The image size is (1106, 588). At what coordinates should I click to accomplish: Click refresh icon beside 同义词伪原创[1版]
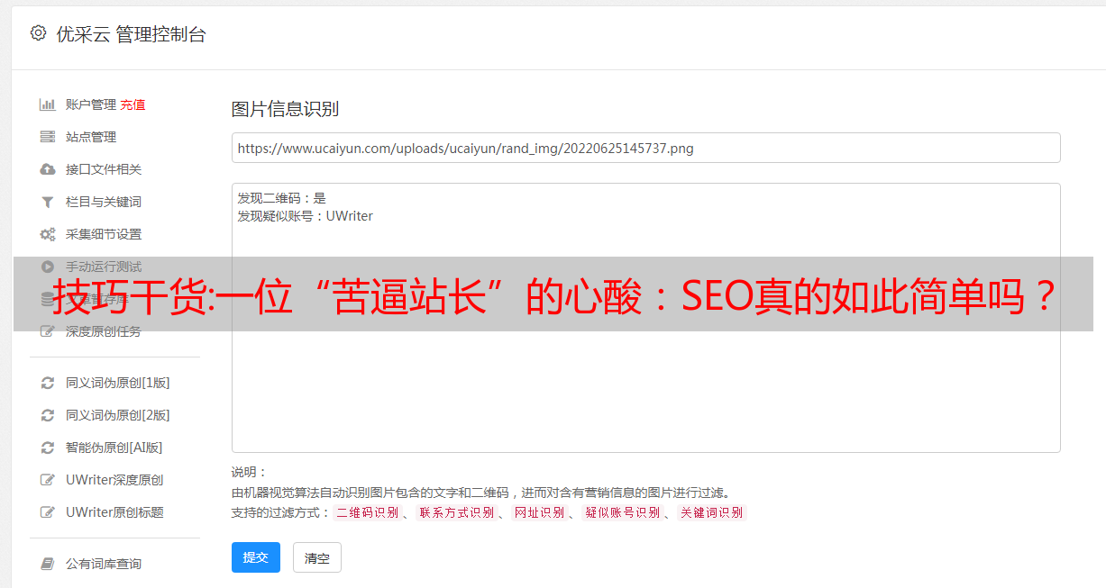pos(48,383)
